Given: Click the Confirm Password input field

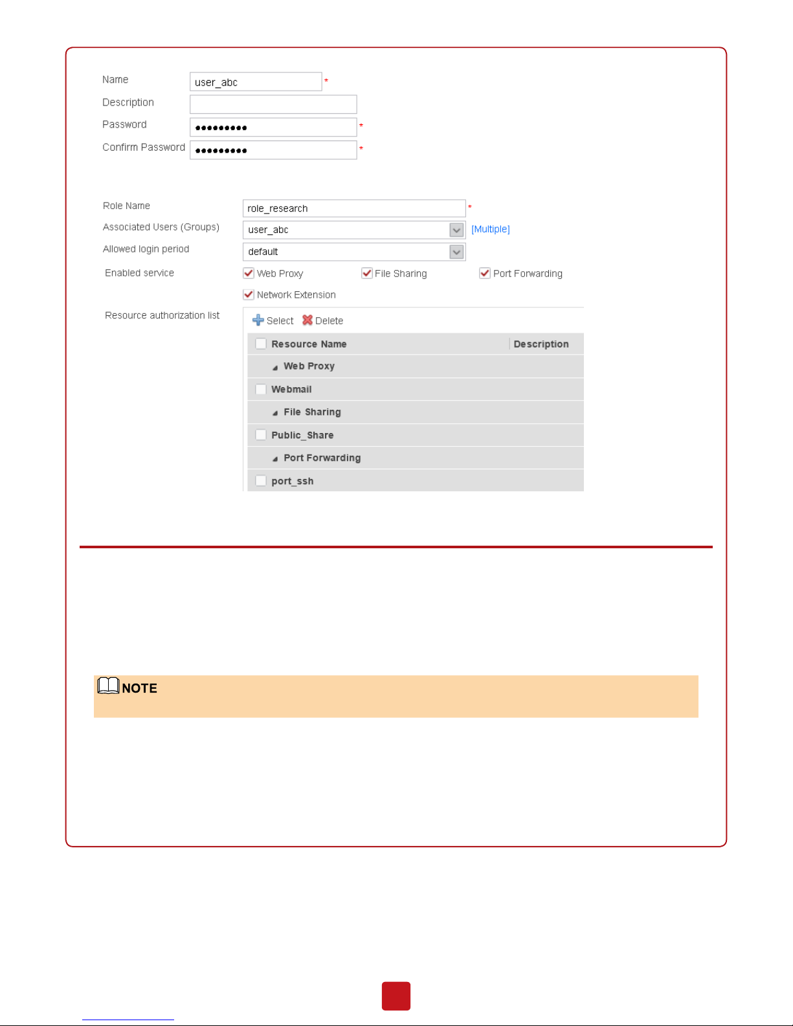Looking at the screenshot, I should 273,150.
